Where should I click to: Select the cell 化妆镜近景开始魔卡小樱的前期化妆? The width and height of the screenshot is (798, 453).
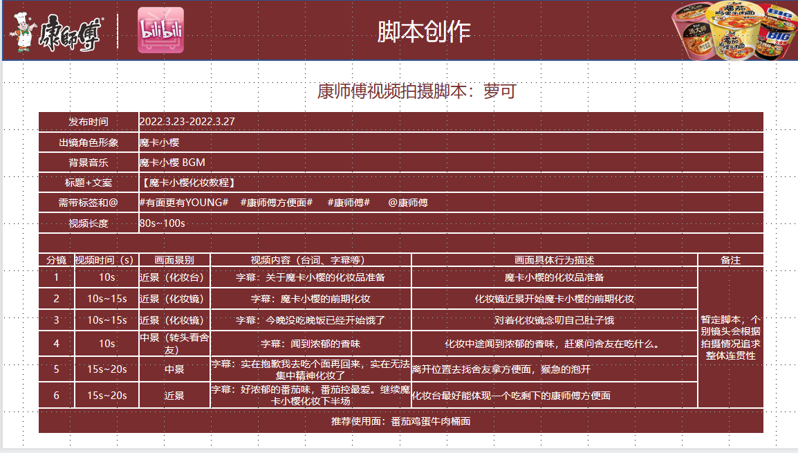pos(554,299)
